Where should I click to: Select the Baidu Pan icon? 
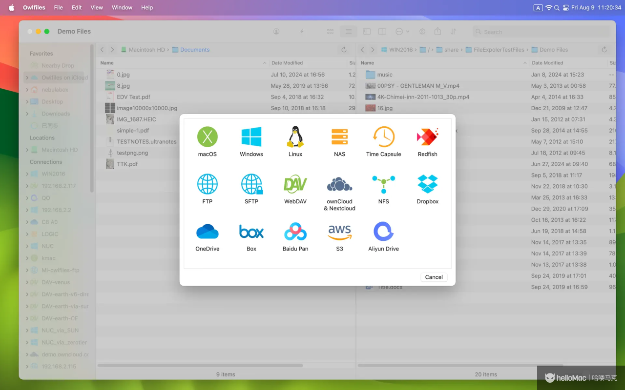click(x=295, y=232)
